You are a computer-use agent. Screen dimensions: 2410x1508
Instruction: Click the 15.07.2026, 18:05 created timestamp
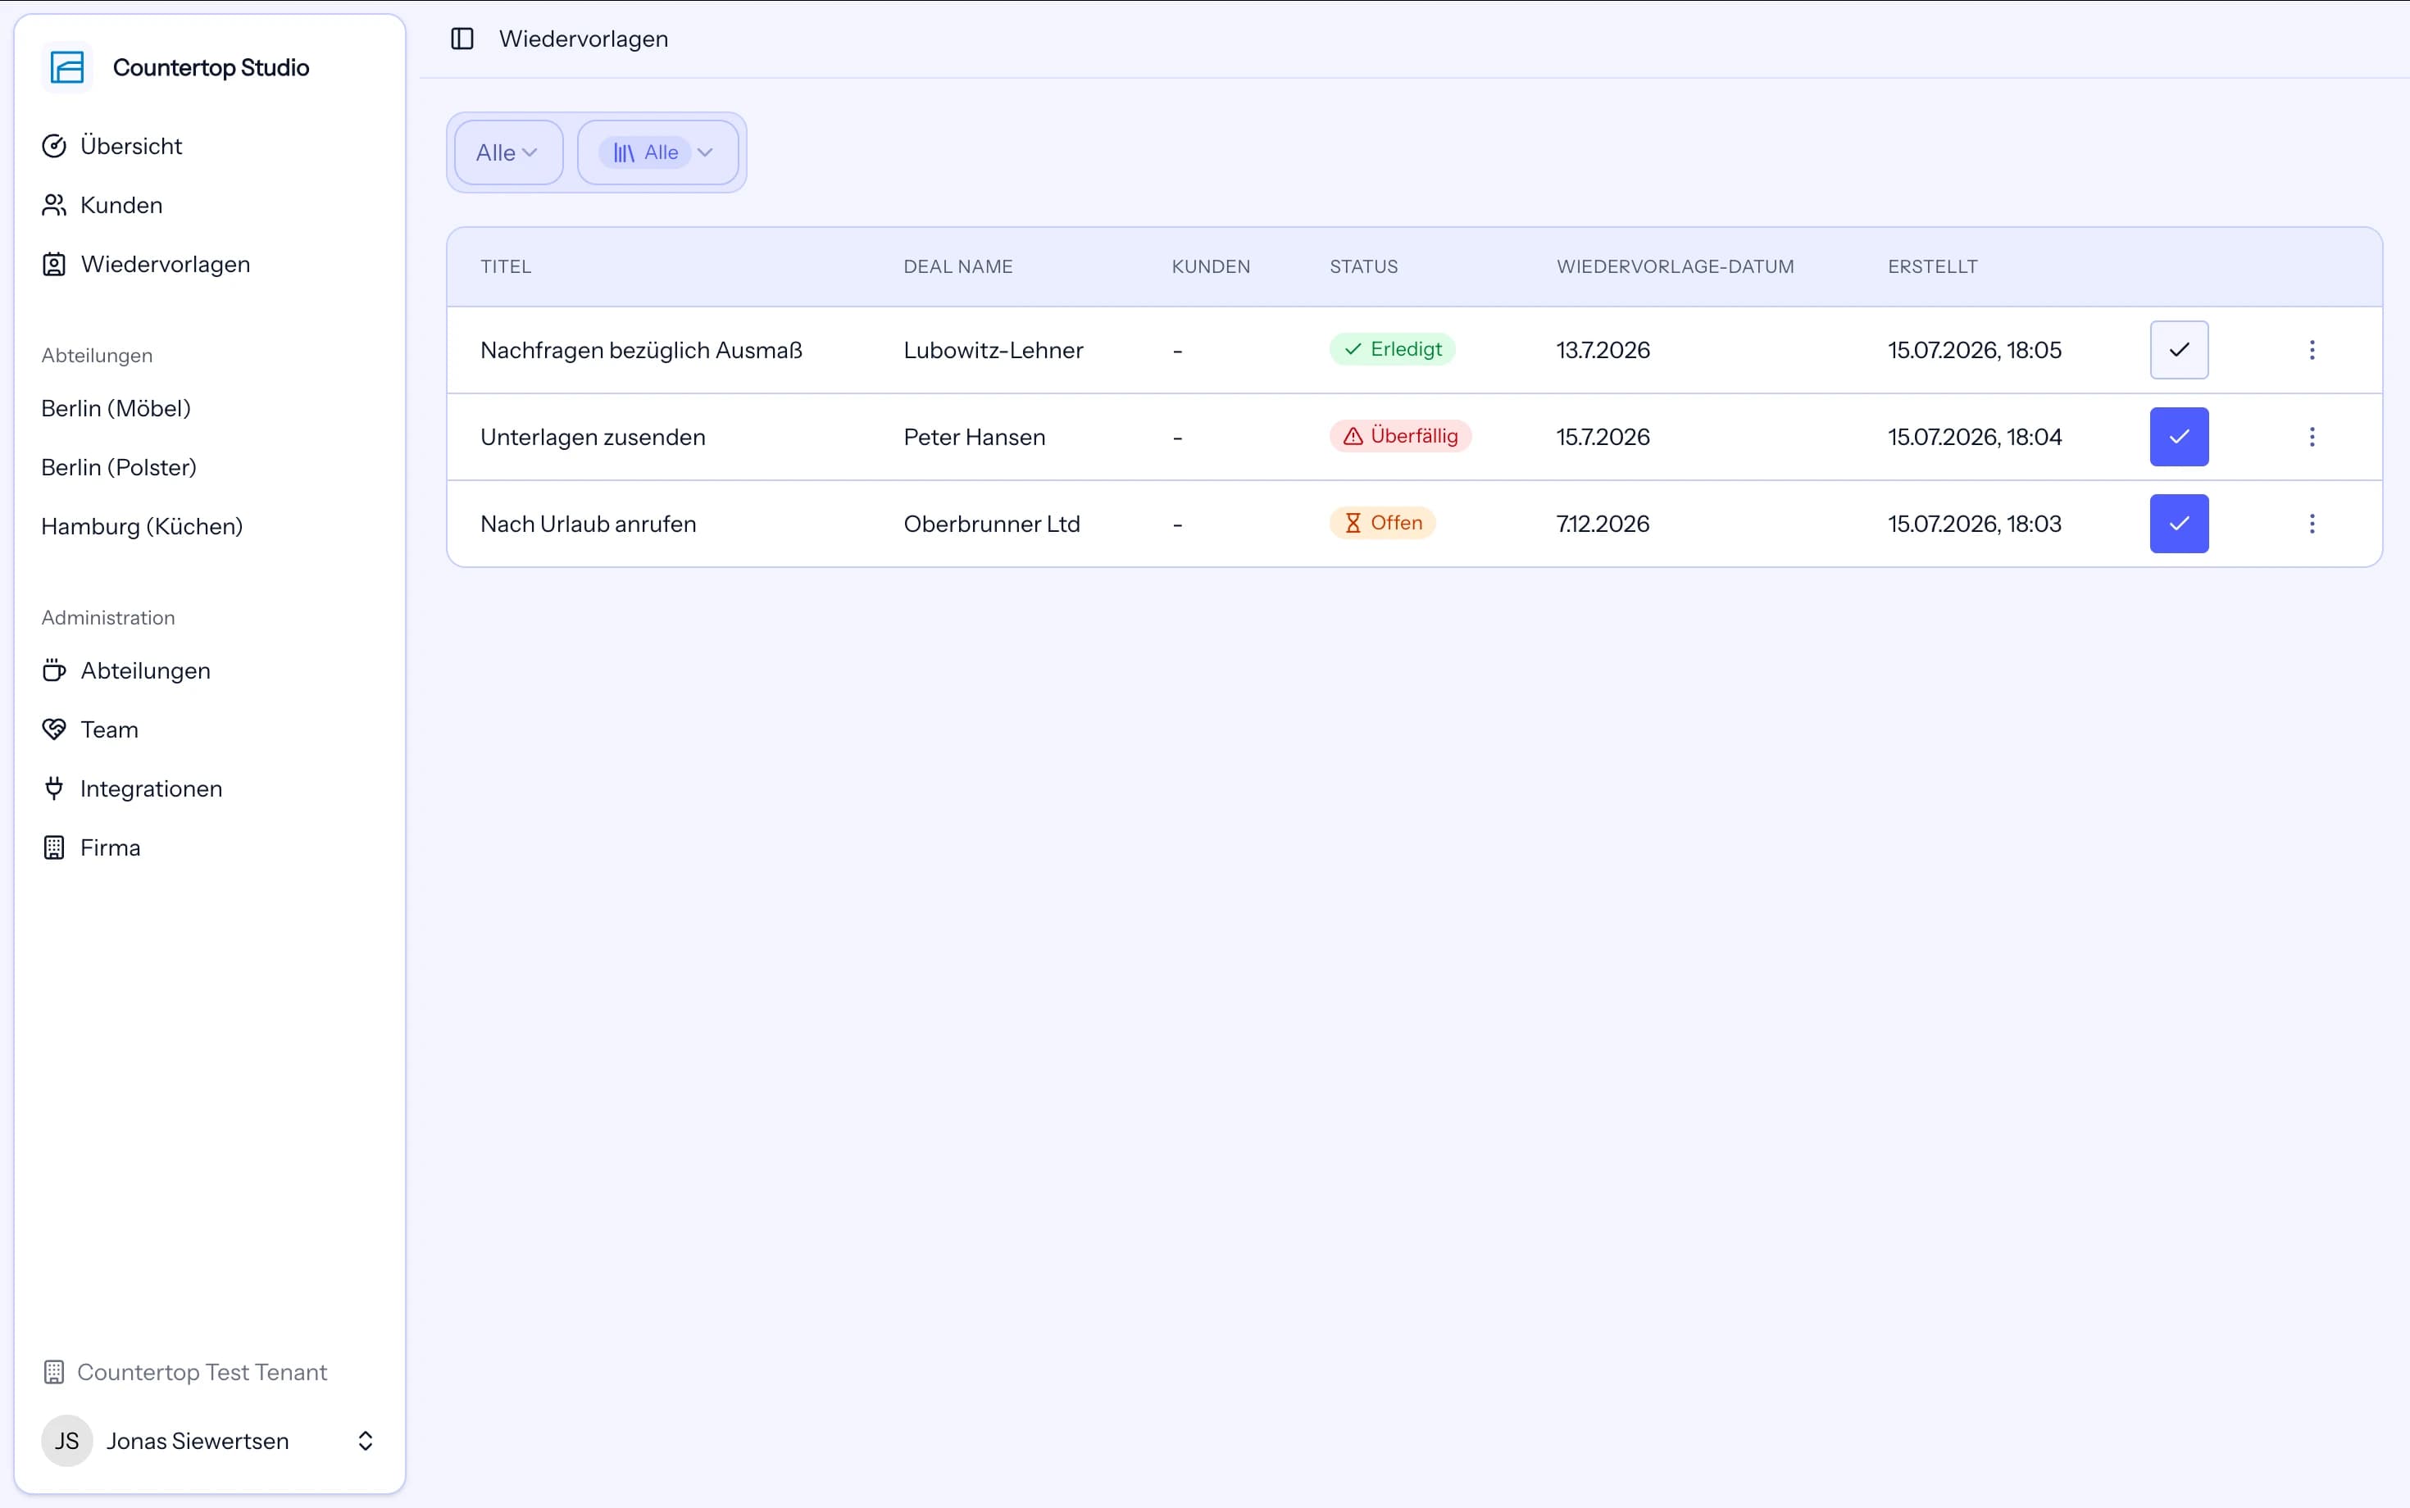click(x=1974, y=350)
